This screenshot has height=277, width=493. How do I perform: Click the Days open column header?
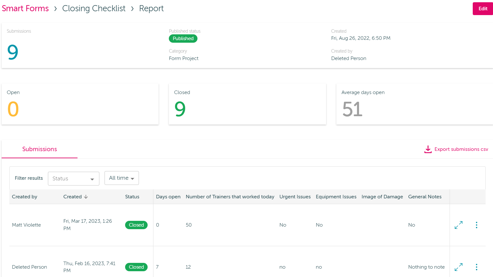pyautogui.click(x=168, y=197)
